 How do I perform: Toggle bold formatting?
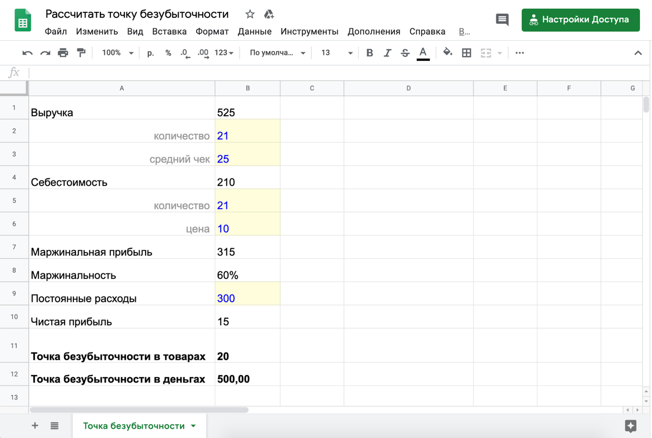click(x=369, y=53)
